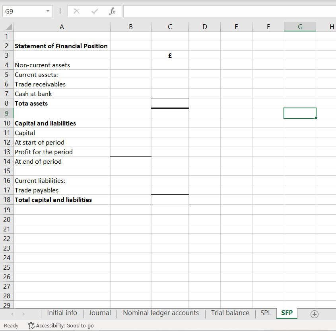Open the Name Box dropdown arrow
The image size is (336, 331).
tap(48, 11)
